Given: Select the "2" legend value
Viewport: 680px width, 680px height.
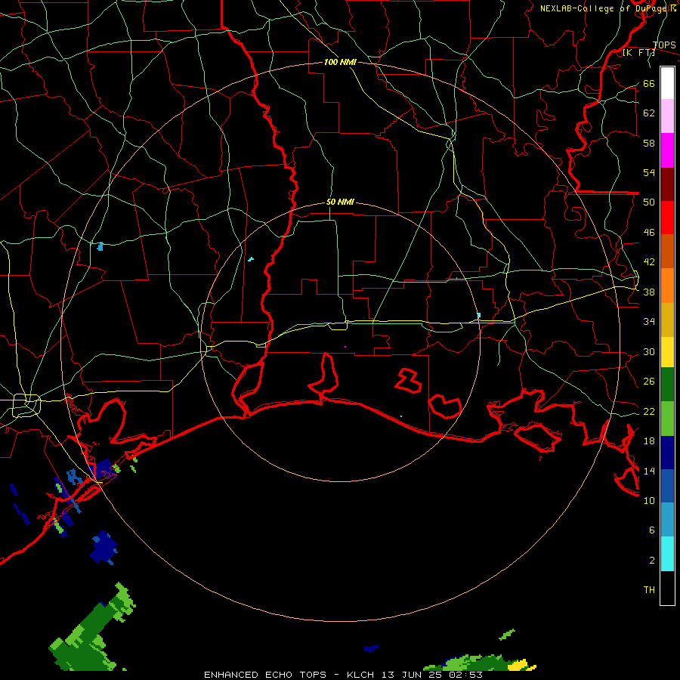Looking at the screenshot, I should point(652,561).
